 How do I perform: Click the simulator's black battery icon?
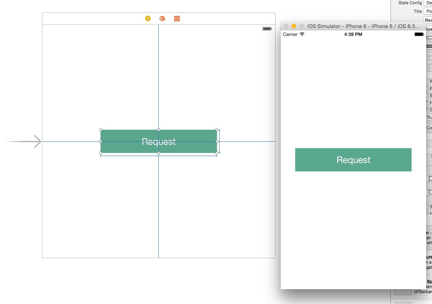419,34
